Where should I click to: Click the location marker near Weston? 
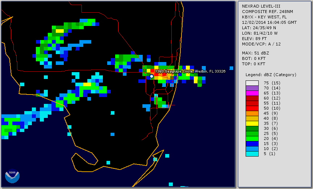click(151, 76)
